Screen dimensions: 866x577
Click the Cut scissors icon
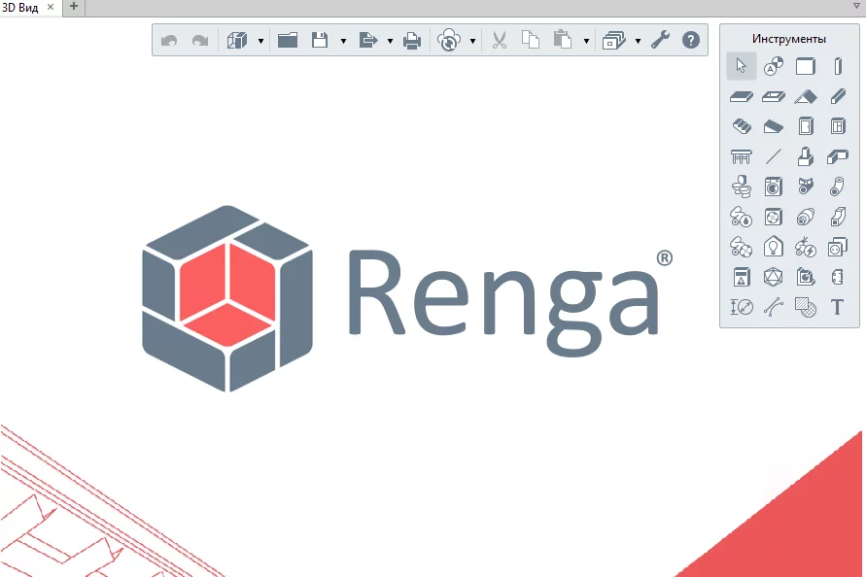coord(500,40)
